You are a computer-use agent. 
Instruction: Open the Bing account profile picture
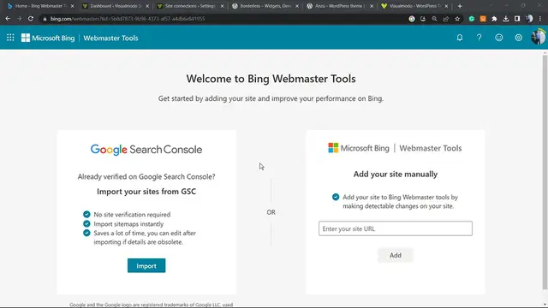click(538, 37)
